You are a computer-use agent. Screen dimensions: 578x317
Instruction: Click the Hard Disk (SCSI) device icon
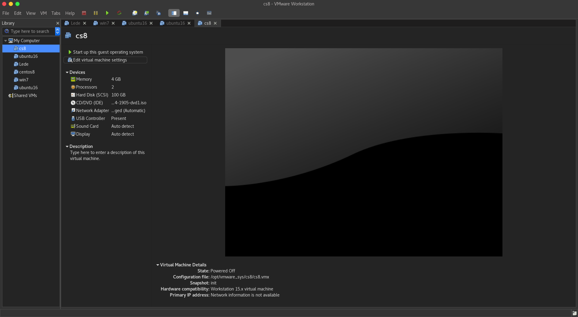point(73,95)
